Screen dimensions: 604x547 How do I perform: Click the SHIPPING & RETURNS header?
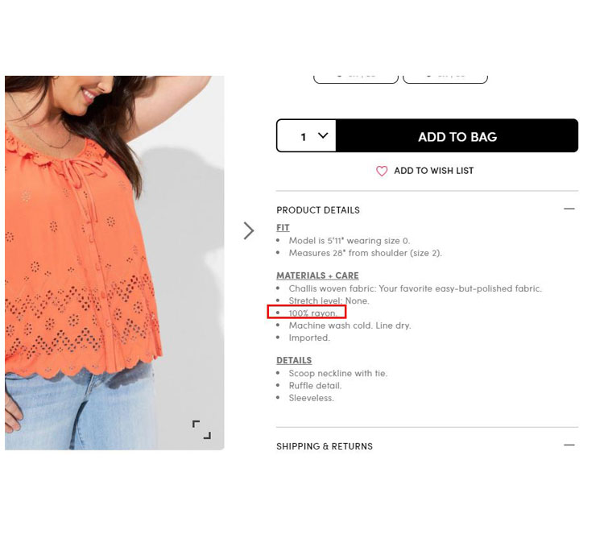pyautogui.click(x=325, y=446)
